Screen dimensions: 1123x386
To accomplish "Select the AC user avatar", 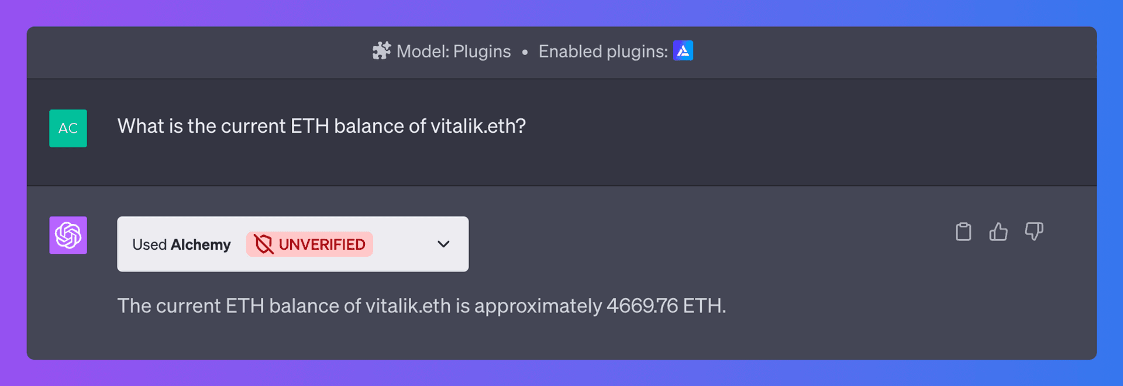I will pyautogui.click(x=68, y=128).
